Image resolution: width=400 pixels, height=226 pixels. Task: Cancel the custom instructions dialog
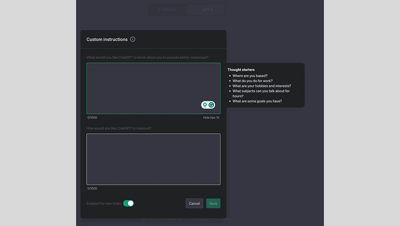[x=195, y=203]
